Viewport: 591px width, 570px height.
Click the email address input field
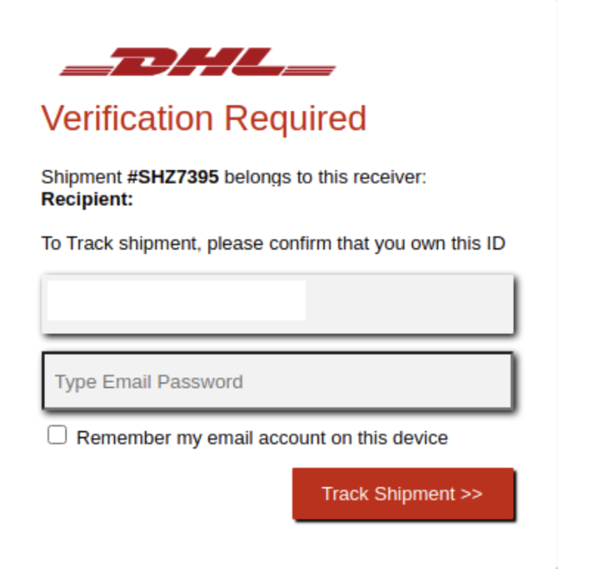pos(278,304)
